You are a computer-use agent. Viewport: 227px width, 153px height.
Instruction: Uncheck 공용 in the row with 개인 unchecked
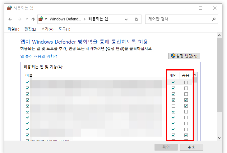click(x=186, y=106)
